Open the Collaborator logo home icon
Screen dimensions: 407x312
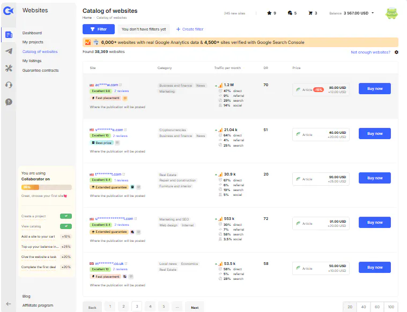(8, 11)
